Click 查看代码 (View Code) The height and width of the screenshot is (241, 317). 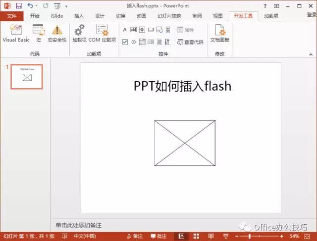[x=190, y=42]
